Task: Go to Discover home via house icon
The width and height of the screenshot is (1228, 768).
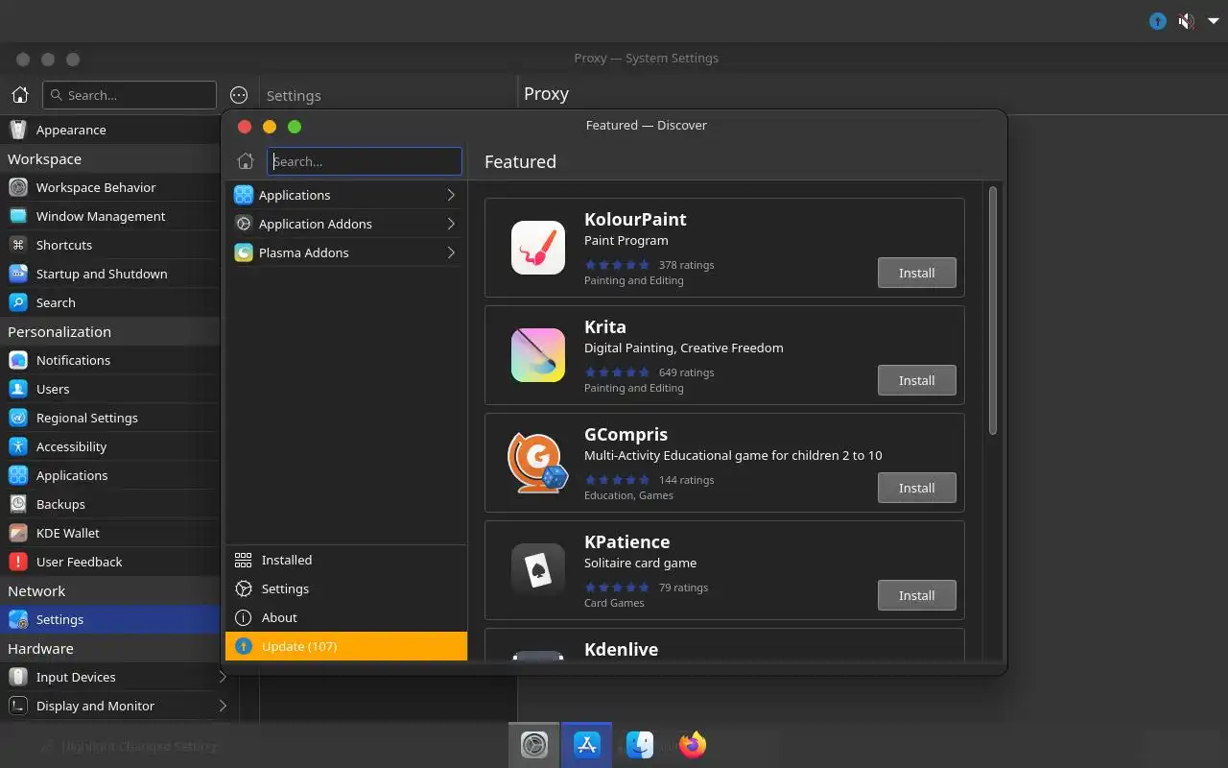Action: pyautogui.click(x=246, y=161)
